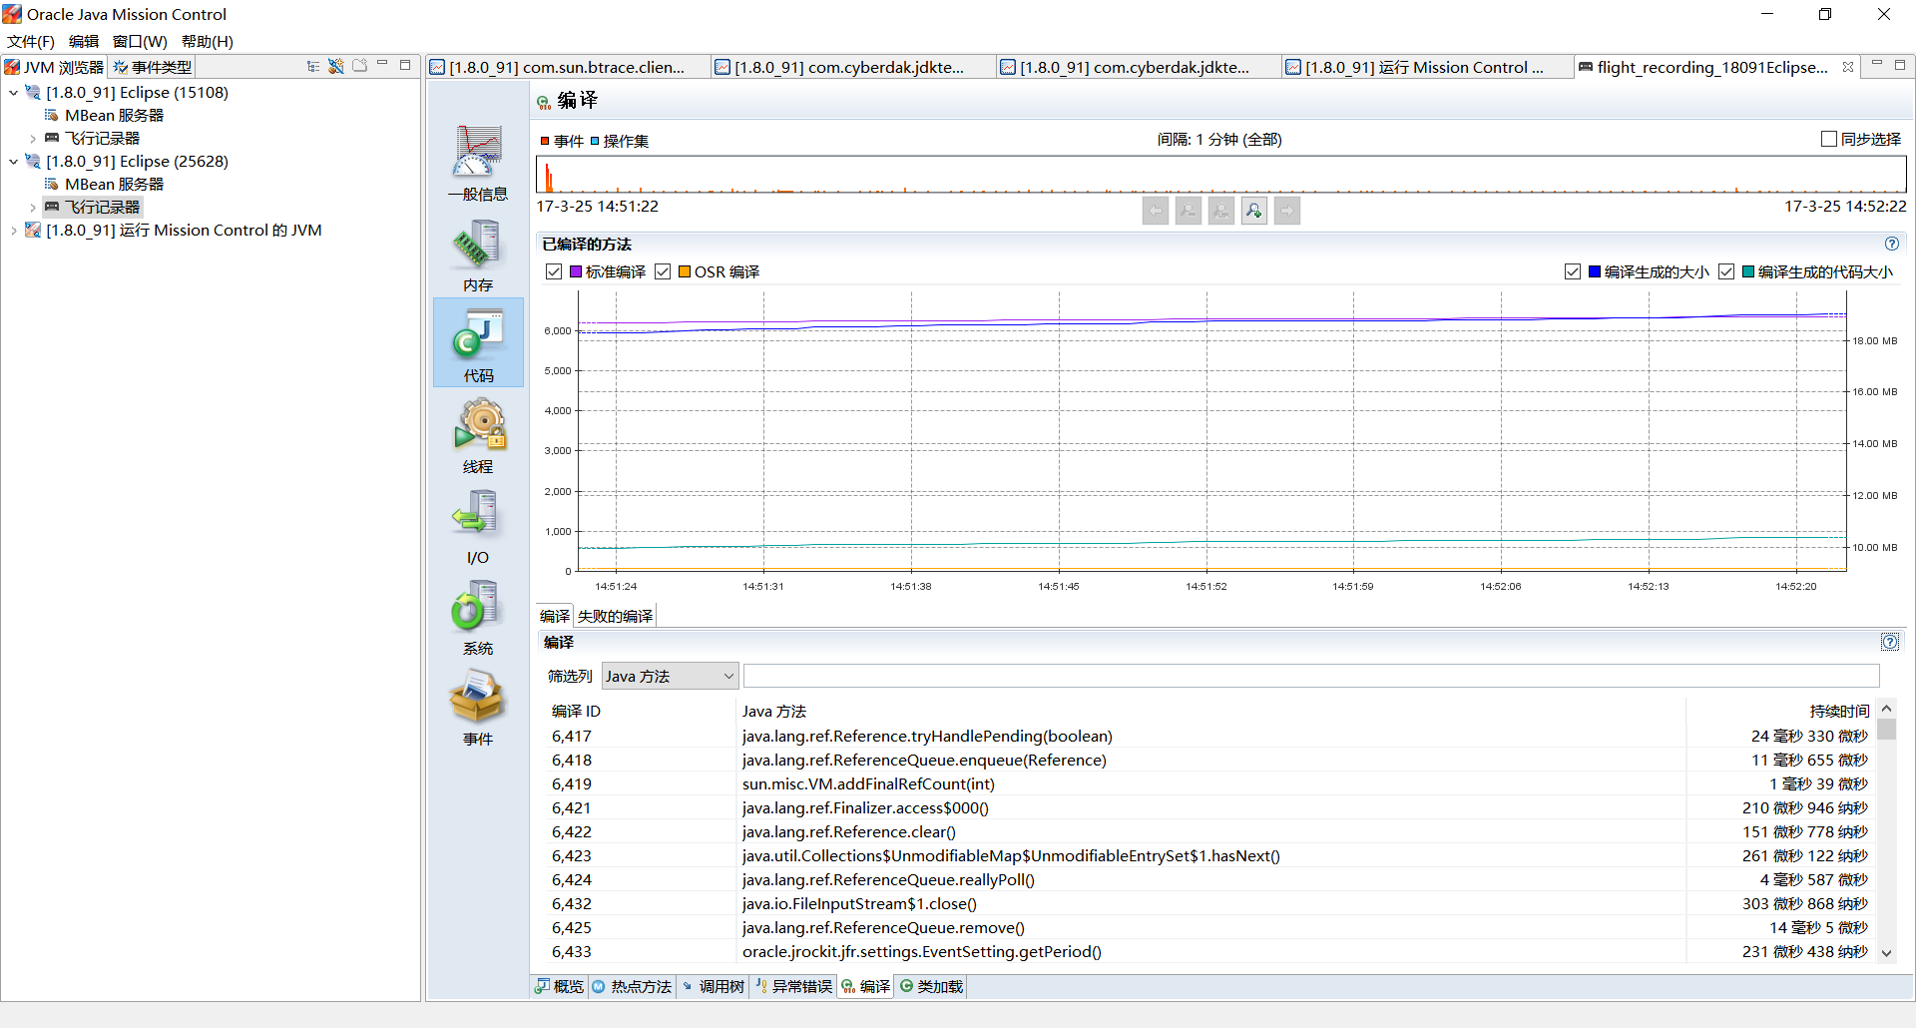1916x1028 pixels.
Task: Expand 飞行记录器 under Eclipse (25628)
Action: 33,208
